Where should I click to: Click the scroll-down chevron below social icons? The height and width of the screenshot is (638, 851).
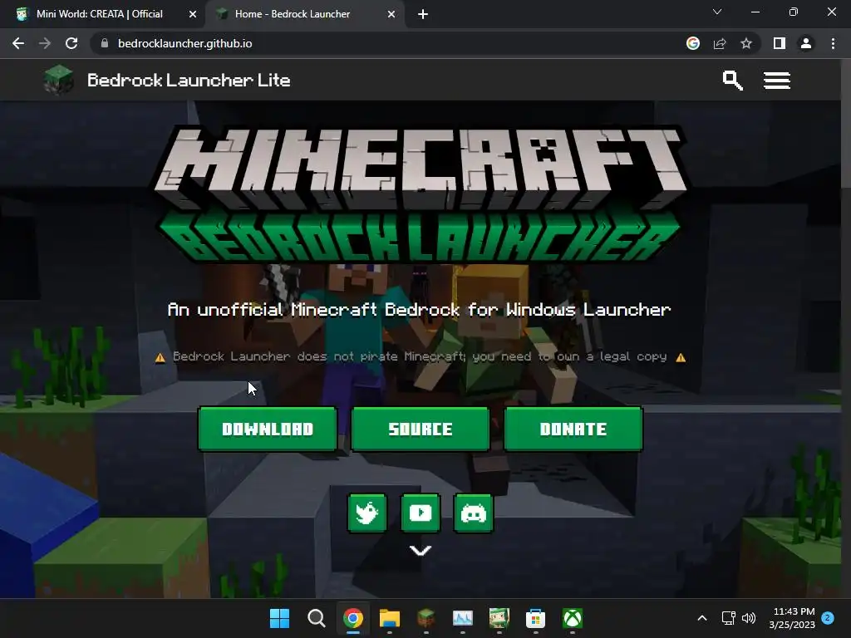pos(420,551)
